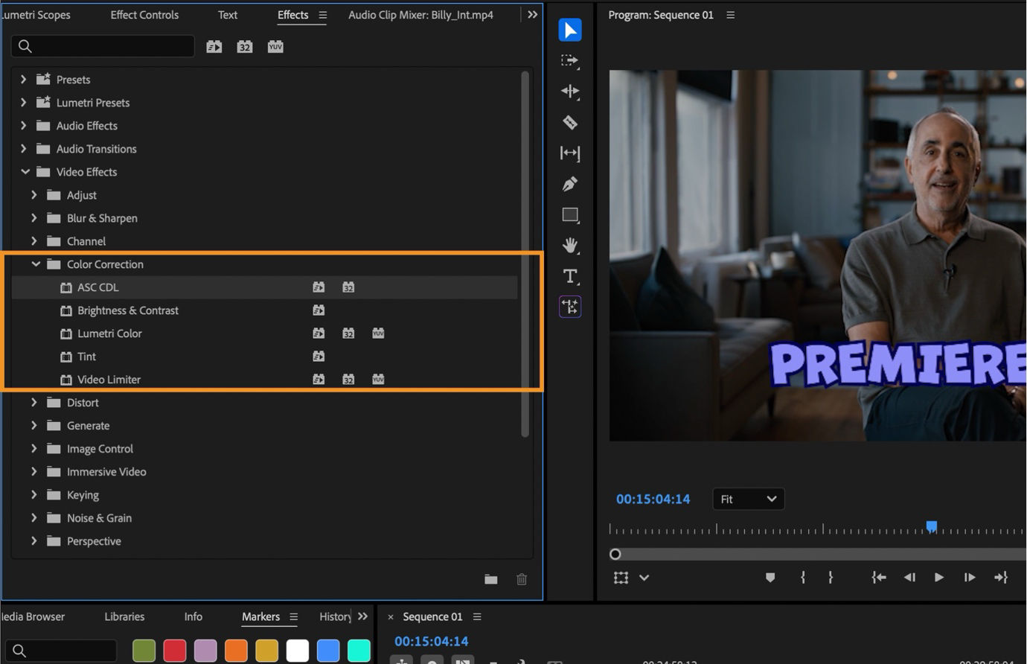Click the Mark In button
The image size is (1027, 664).
[803, 578]
